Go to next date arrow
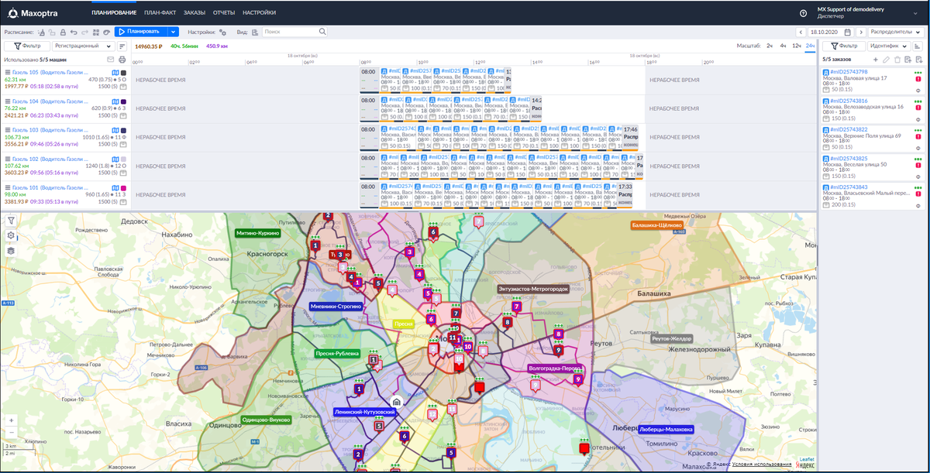930x473 pixels. point(861,32)
